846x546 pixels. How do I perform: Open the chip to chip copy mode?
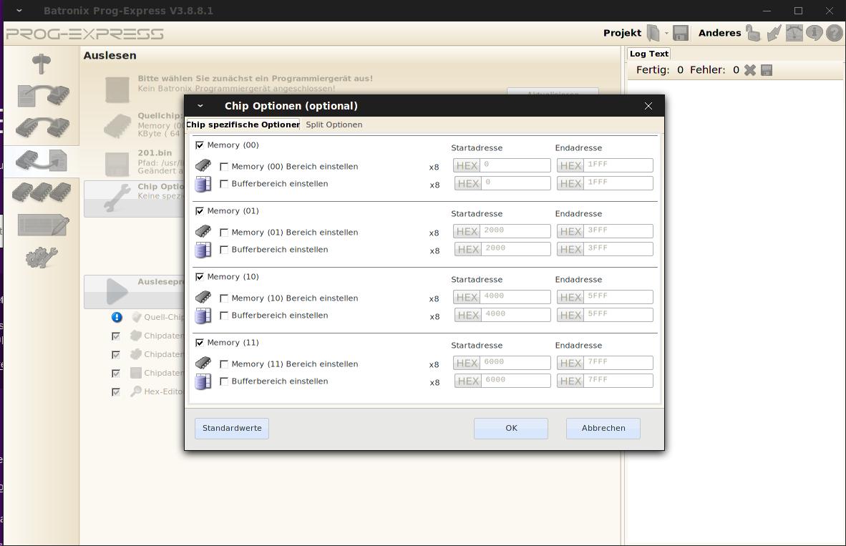(x=43, y=127)
